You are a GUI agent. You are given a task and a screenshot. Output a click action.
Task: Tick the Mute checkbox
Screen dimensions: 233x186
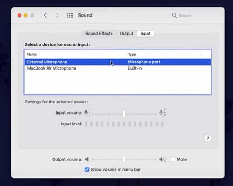173,159
